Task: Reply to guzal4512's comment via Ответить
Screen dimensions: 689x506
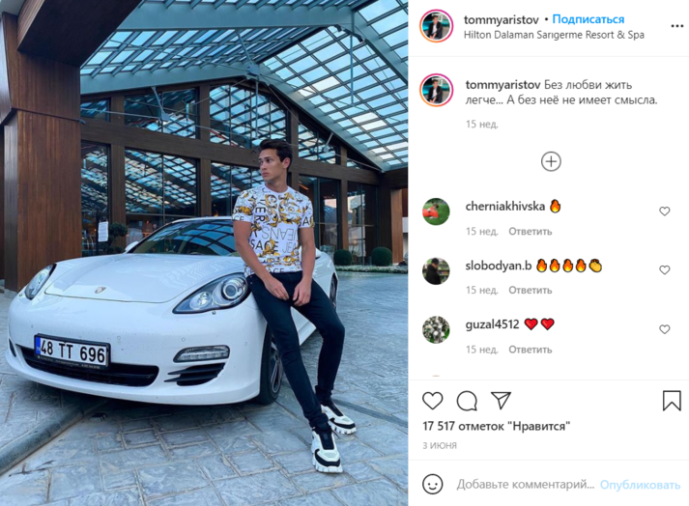Action: coord(530,350)
